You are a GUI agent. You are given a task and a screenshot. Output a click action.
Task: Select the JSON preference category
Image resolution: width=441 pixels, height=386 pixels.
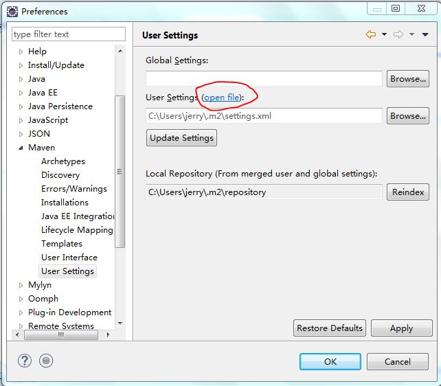(39, 134)
